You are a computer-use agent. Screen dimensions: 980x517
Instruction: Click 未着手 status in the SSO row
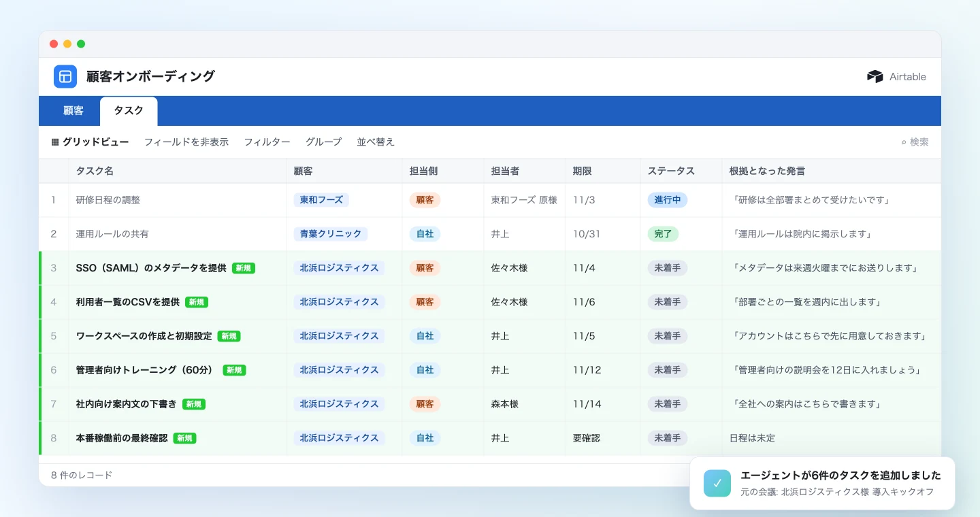668,268
